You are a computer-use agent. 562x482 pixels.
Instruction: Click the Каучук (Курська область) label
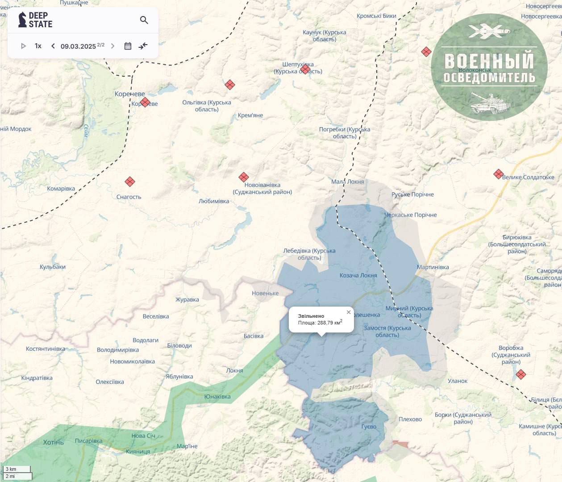click(x=325, y=36)
